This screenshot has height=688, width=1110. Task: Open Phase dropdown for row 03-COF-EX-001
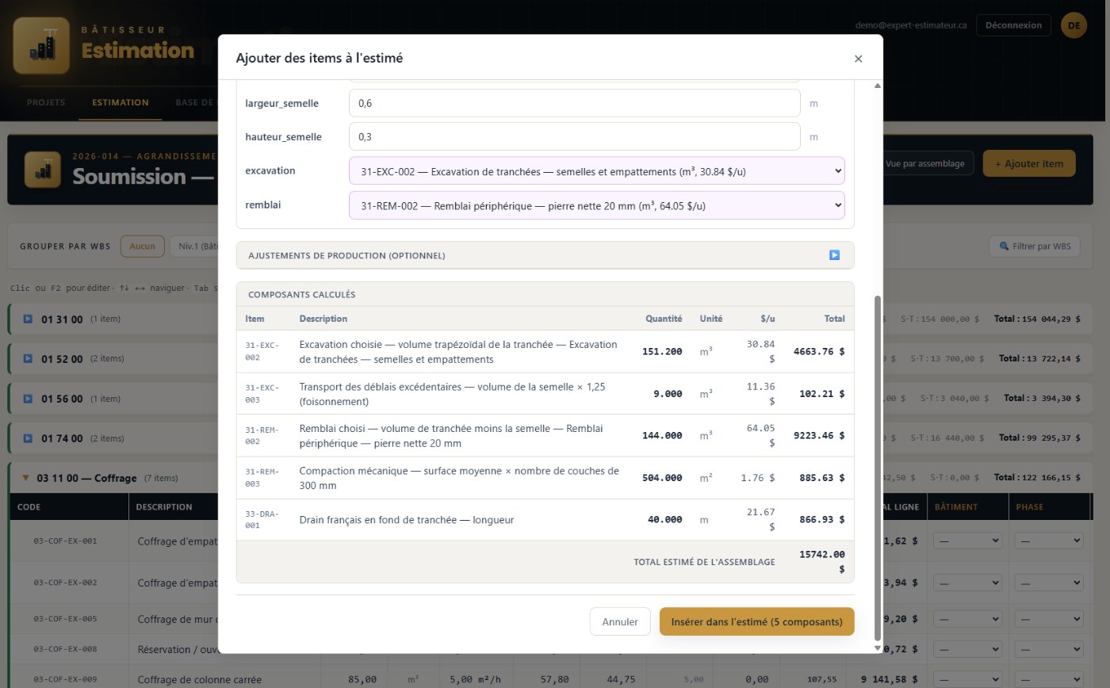point(1048,541)
